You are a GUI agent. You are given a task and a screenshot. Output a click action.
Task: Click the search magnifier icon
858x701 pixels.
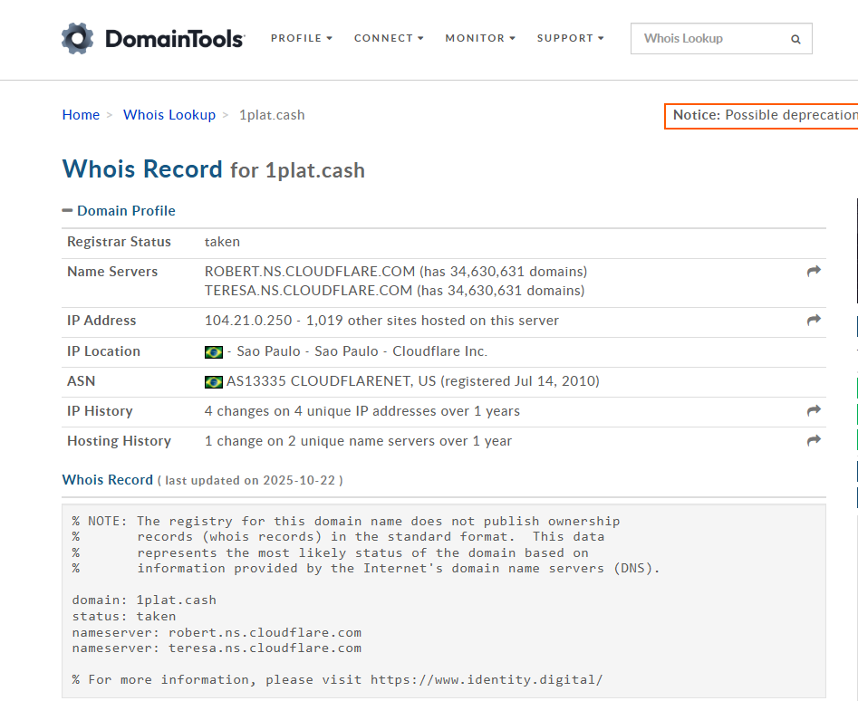(795, 39)
